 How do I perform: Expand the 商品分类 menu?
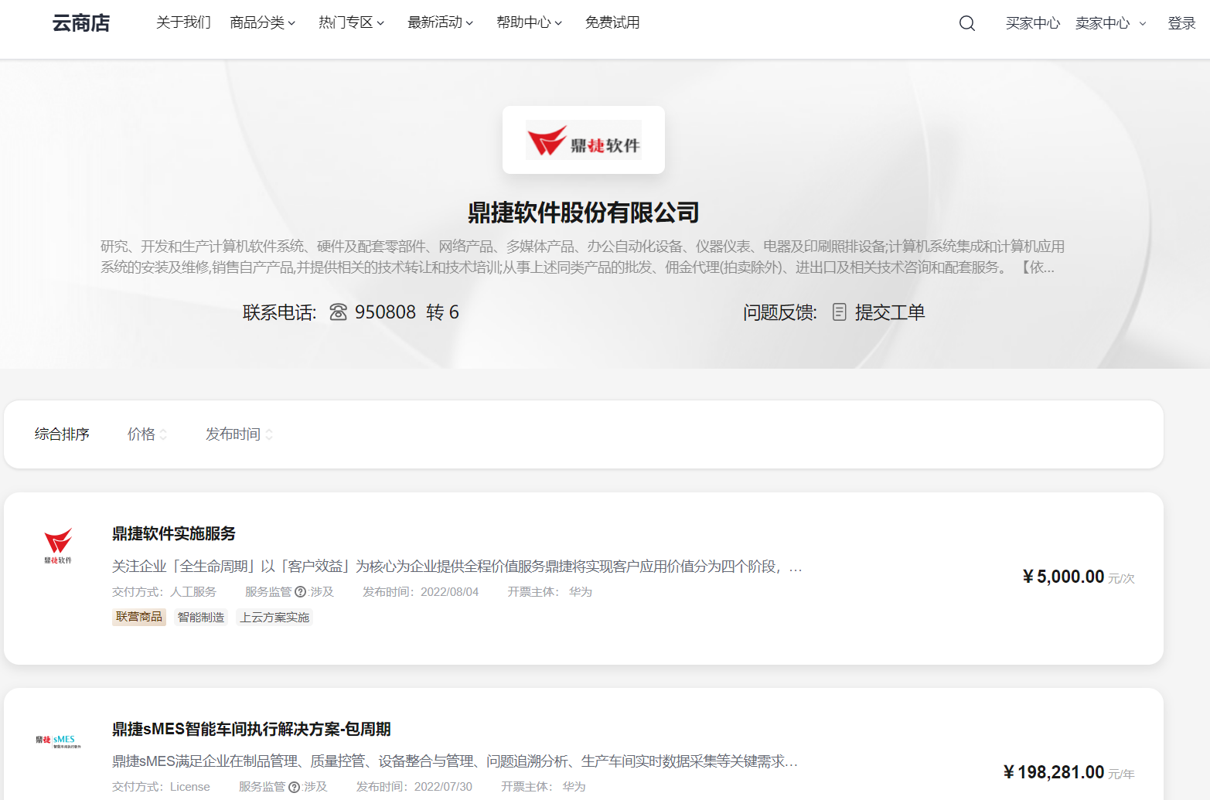click(263, 22)
